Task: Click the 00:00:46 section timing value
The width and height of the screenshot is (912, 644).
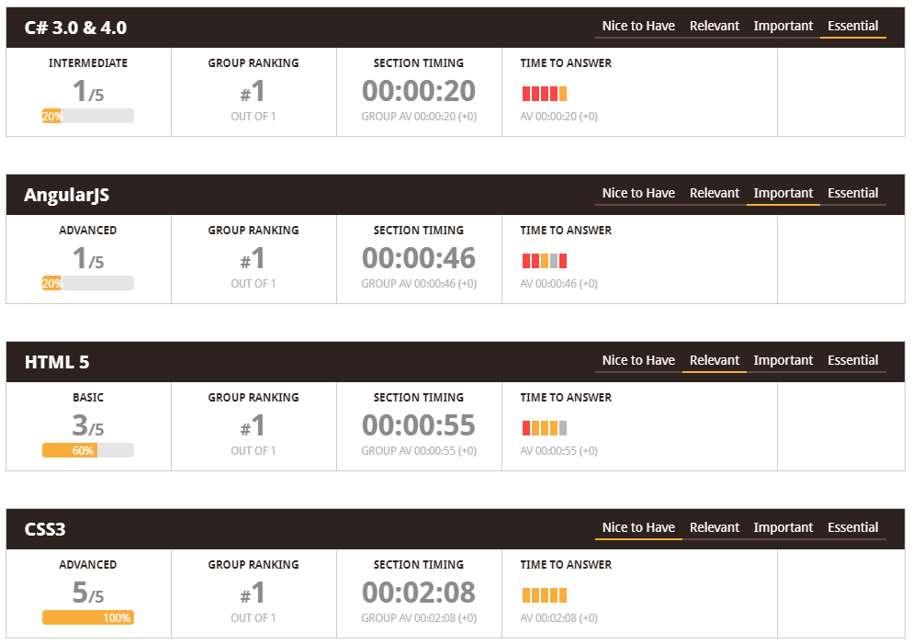Action: point(419,258)
